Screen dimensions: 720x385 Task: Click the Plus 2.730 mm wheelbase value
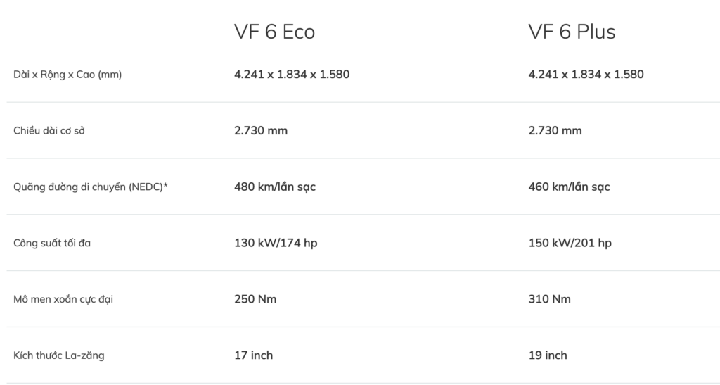point(555,130)
